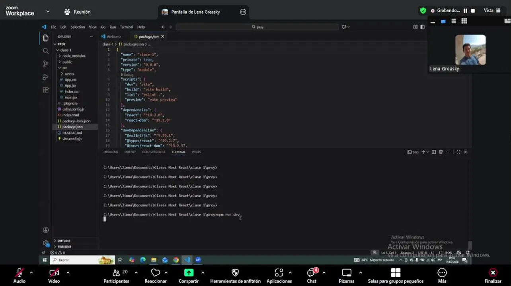The image size is (511, 286).
Task: Open index.html in Explorer
Action: [70, 115]
